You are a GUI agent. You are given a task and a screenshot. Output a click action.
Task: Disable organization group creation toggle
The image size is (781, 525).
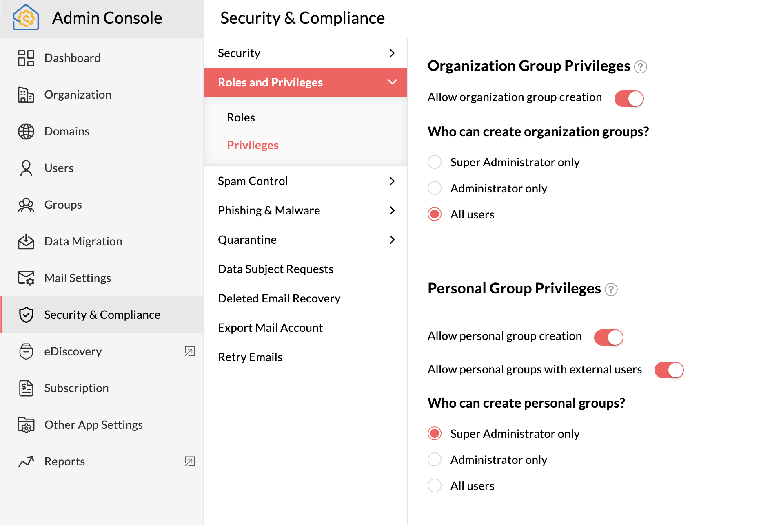(x=629, y=98)
